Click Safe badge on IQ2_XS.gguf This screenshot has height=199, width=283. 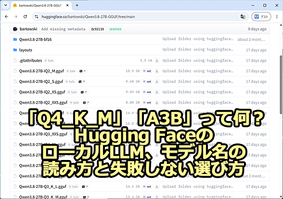(72, 92)
